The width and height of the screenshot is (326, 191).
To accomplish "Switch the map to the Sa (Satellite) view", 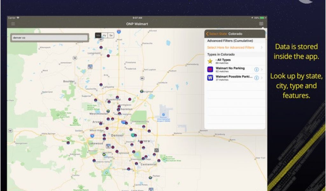I will (111, 35).
